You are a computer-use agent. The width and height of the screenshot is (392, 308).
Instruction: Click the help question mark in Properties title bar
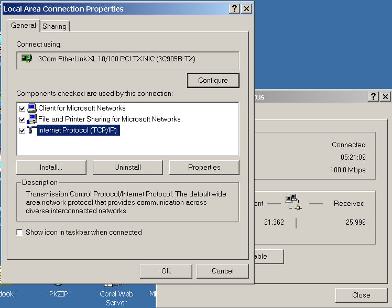234,9
